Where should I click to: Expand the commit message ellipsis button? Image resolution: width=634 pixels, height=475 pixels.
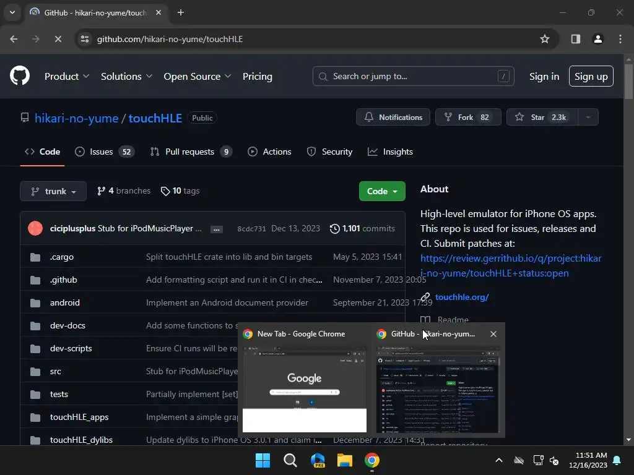[x=217, y=229]
